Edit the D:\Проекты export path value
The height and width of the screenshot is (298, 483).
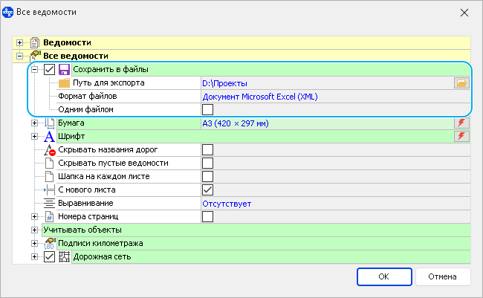tap(327, 83)
